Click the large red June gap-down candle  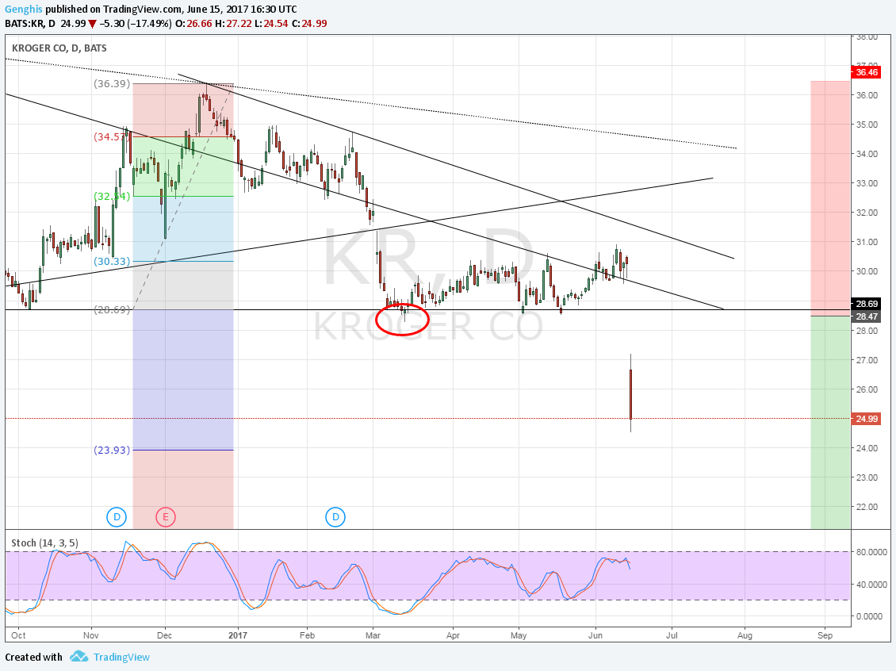point(631,394)
